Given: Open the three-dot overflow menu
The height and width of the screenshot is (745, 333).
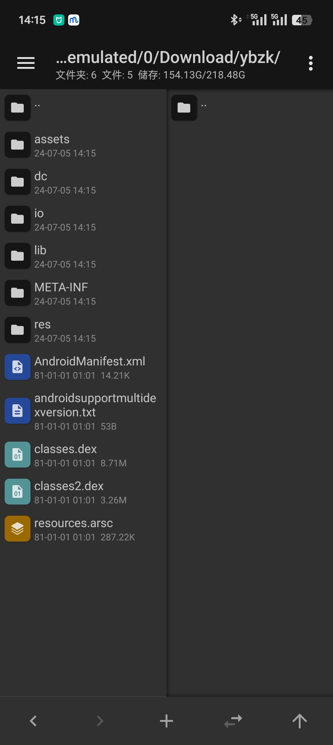Looking at the screenshot, I should [310, 63].
